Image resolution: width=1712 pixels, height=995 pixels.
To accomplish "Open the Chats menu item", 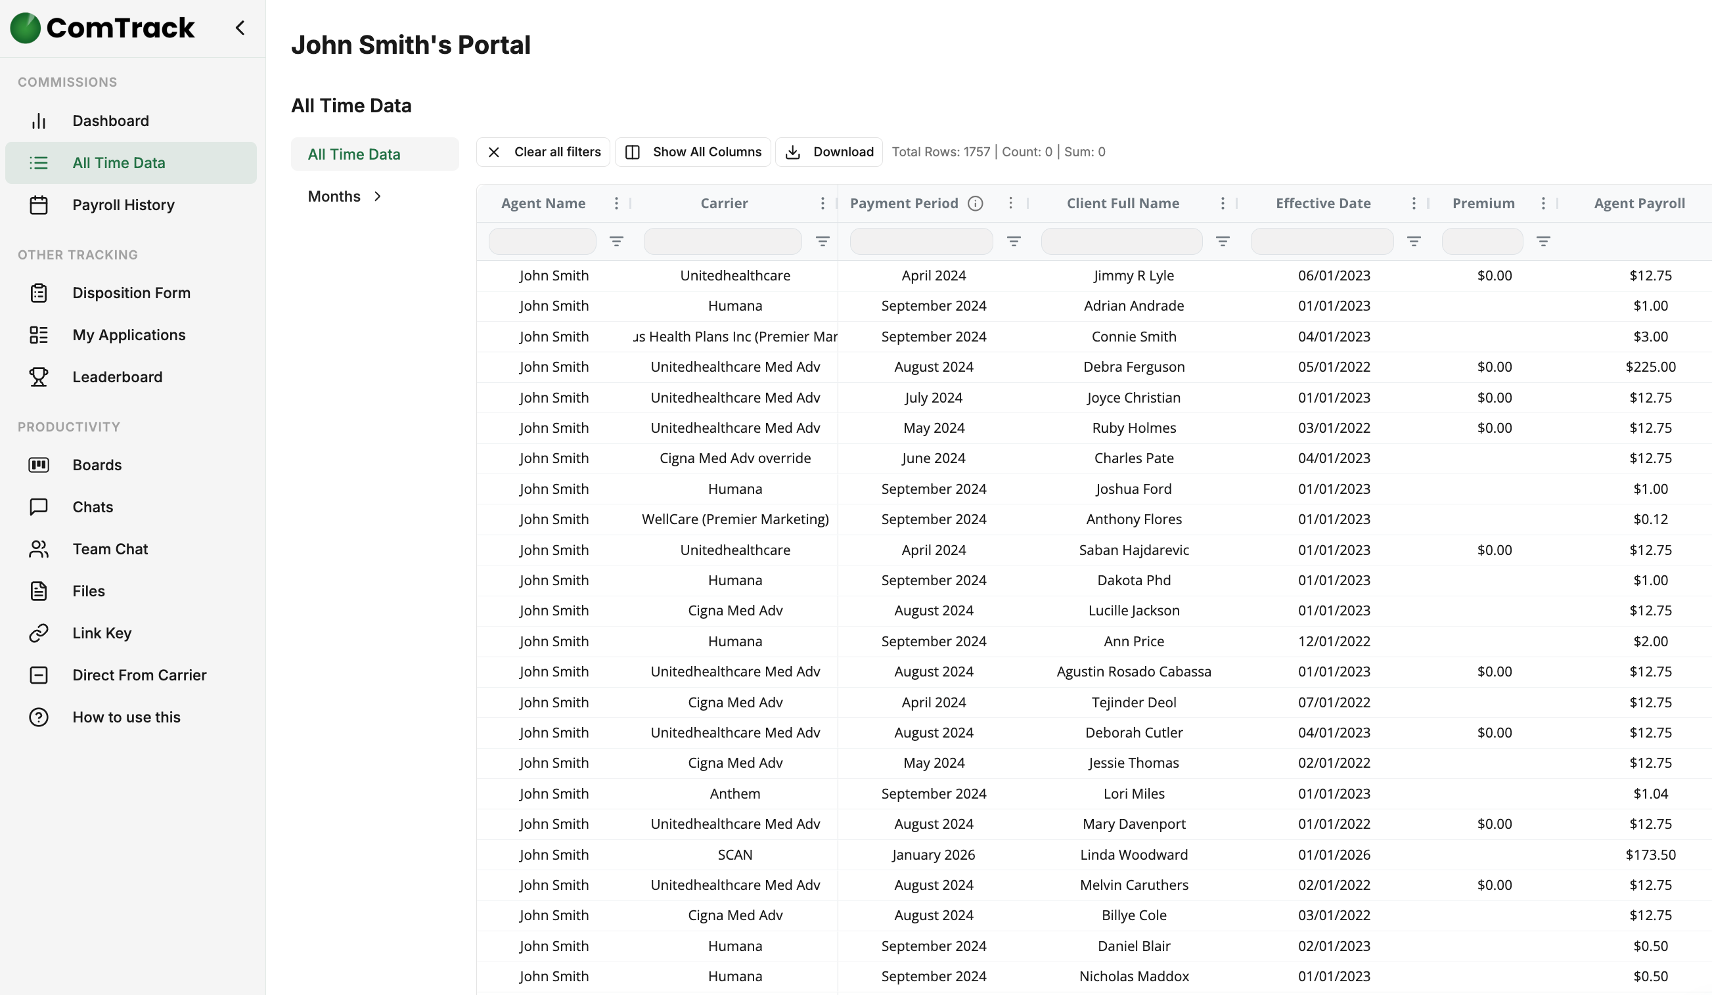I will coord(131,507).
